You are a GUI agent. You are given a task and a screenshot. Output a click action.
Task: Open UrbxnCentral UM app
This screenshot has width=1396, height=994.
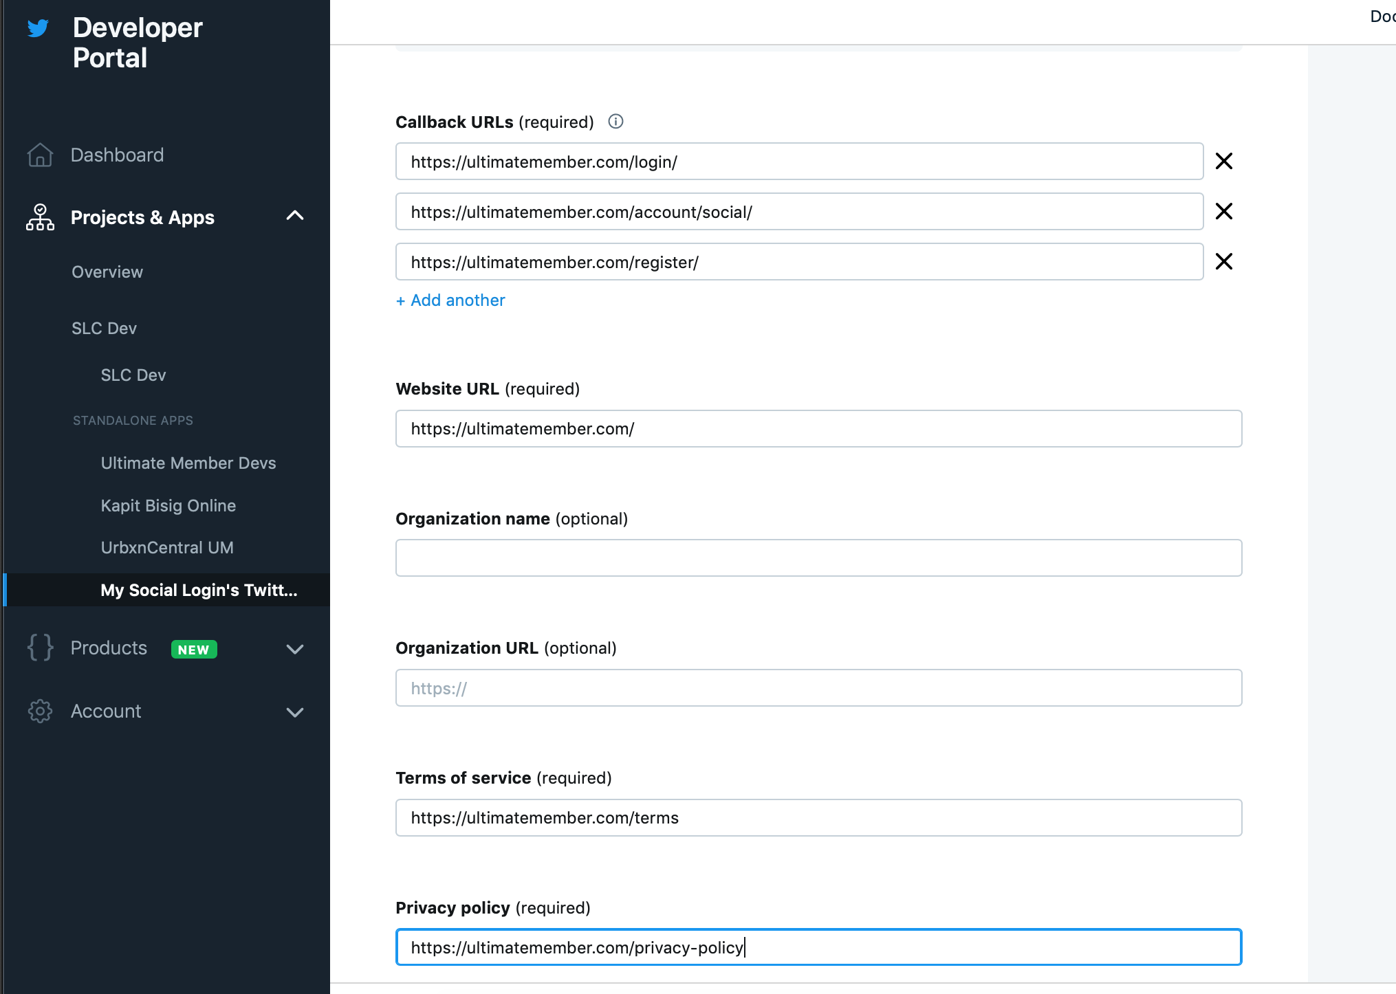tap(167, 548)
